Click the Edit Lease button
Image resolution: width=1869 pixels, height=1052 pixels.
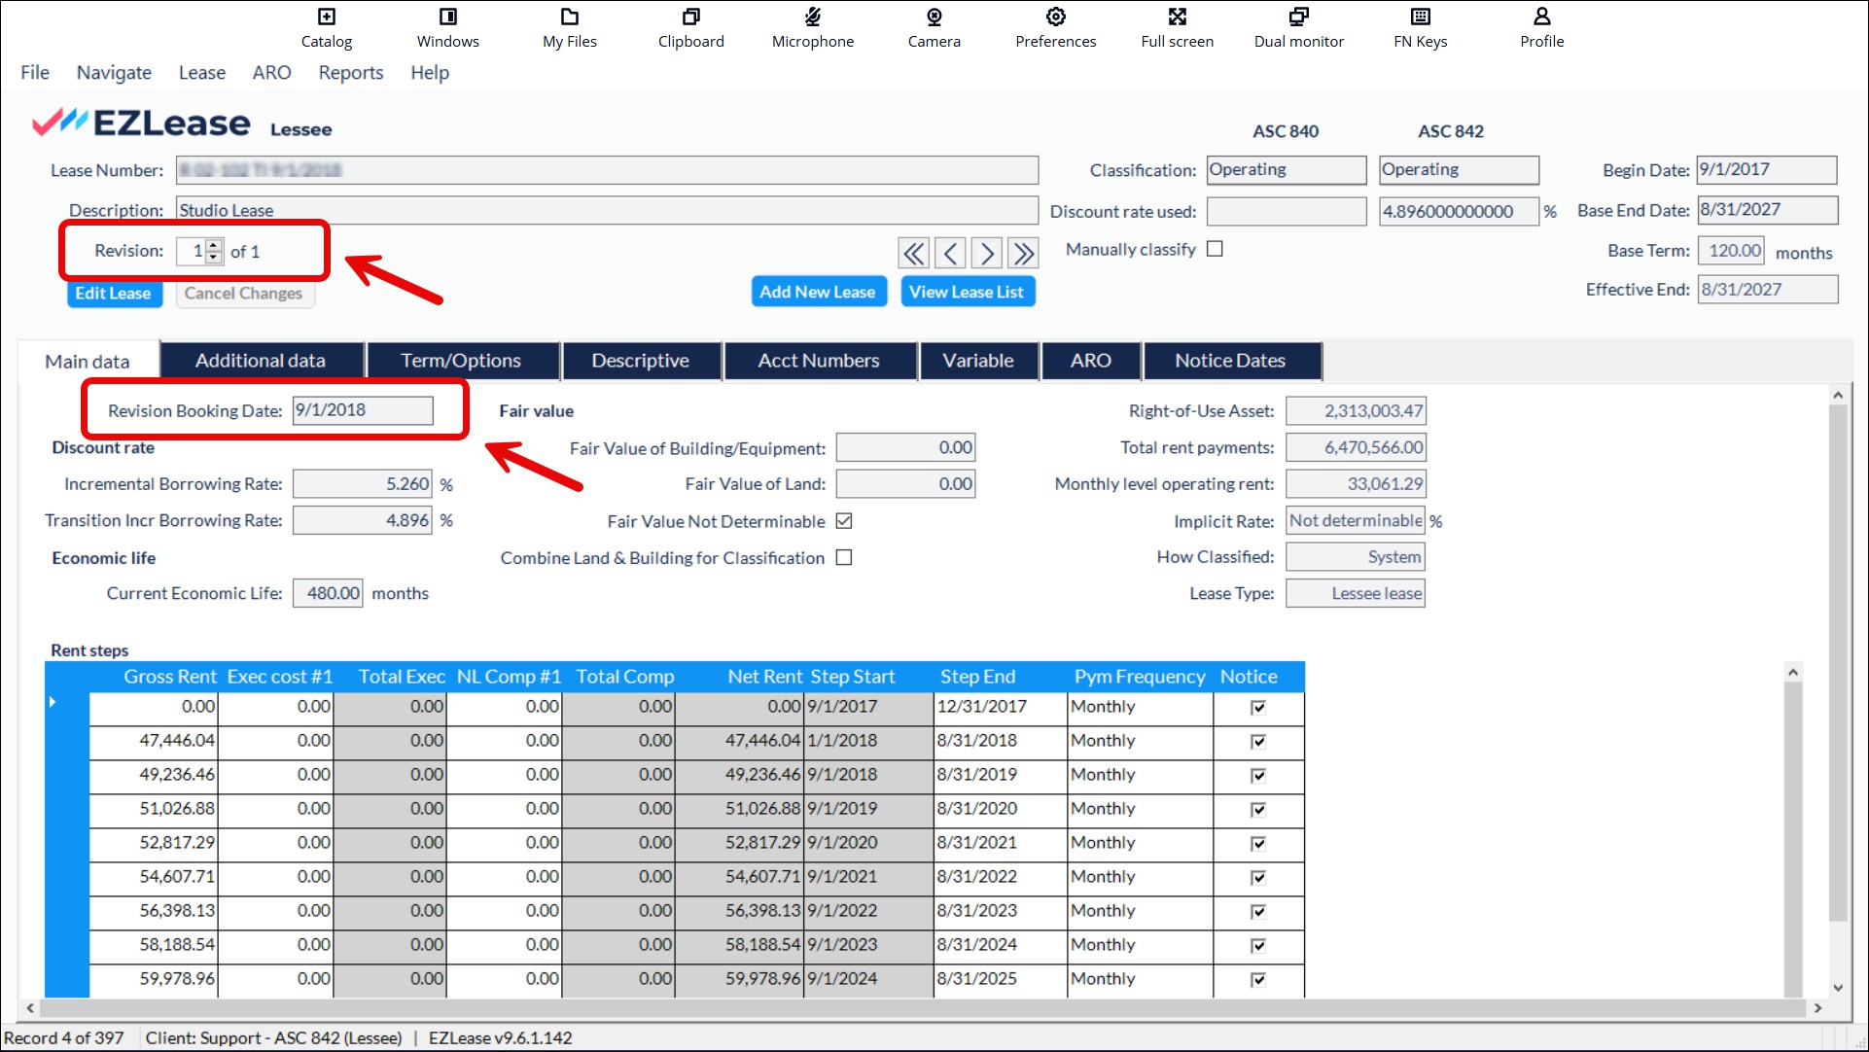[x=113, y=293]
